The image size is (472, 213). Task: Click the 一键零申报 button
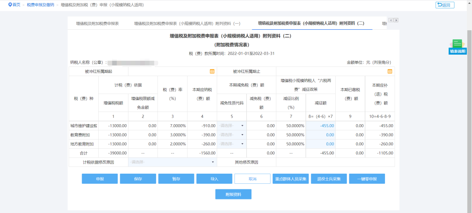click(367, 179)
